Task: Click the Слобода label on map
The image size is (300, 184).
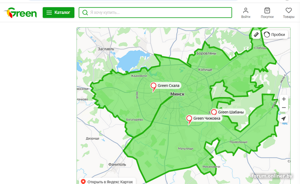Action: (260, 48)
